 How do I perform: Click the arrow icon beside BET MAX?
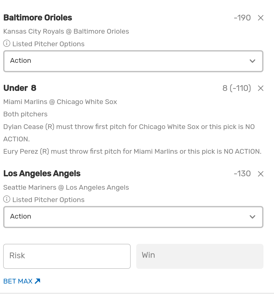click(x=37, y=281)
